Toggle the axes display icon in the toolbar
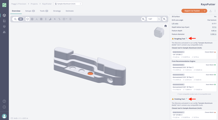The width and height of the screenshot is (218, 120). 37,19
